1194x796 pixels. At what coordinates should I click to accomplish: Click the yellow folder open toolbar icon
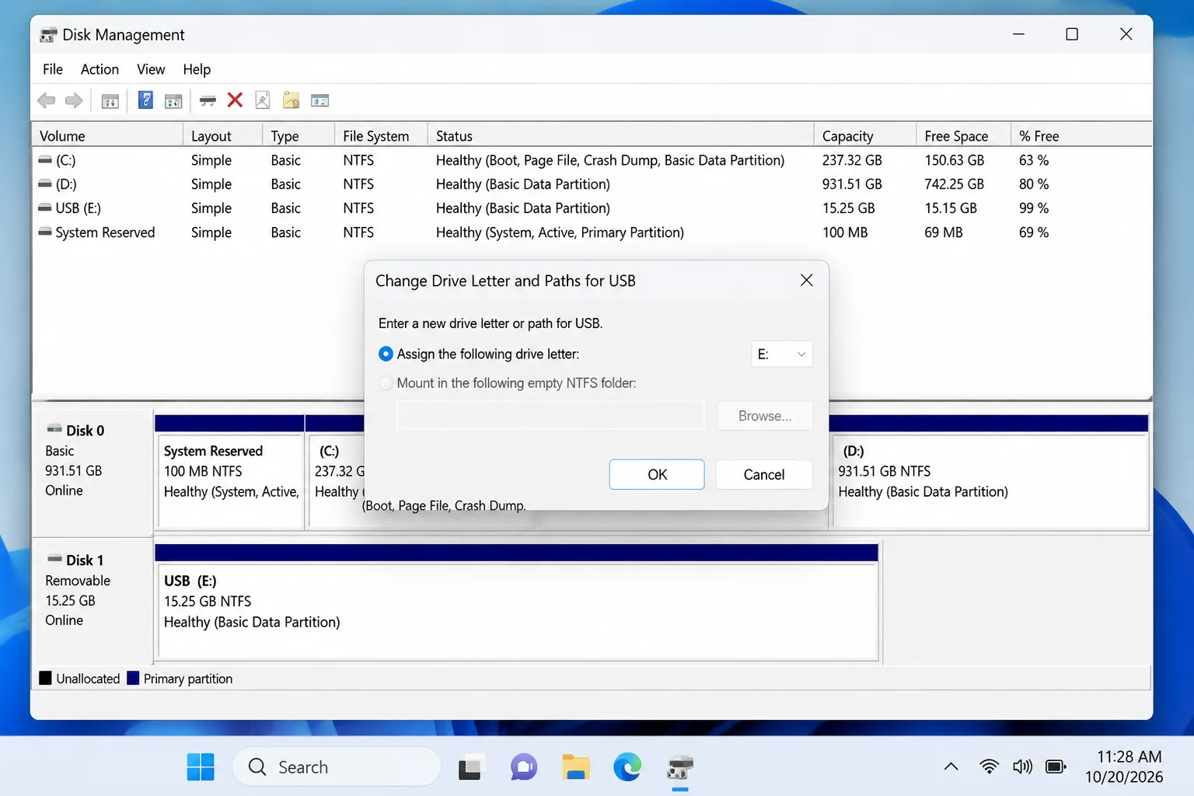tap(291, 99)
